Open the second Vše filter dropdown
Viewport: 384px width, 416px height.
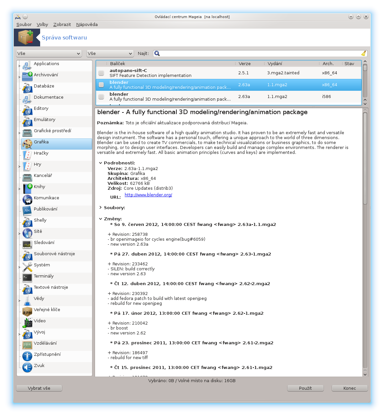110,53
